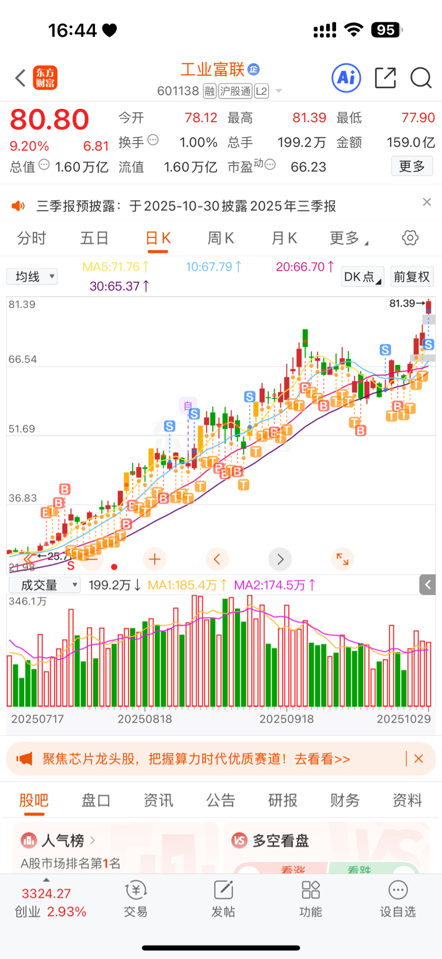Tap the double left arrow chart button
The height and width of the screenshot is (959, 442).
pyautogui.click(x=28, y=559)
